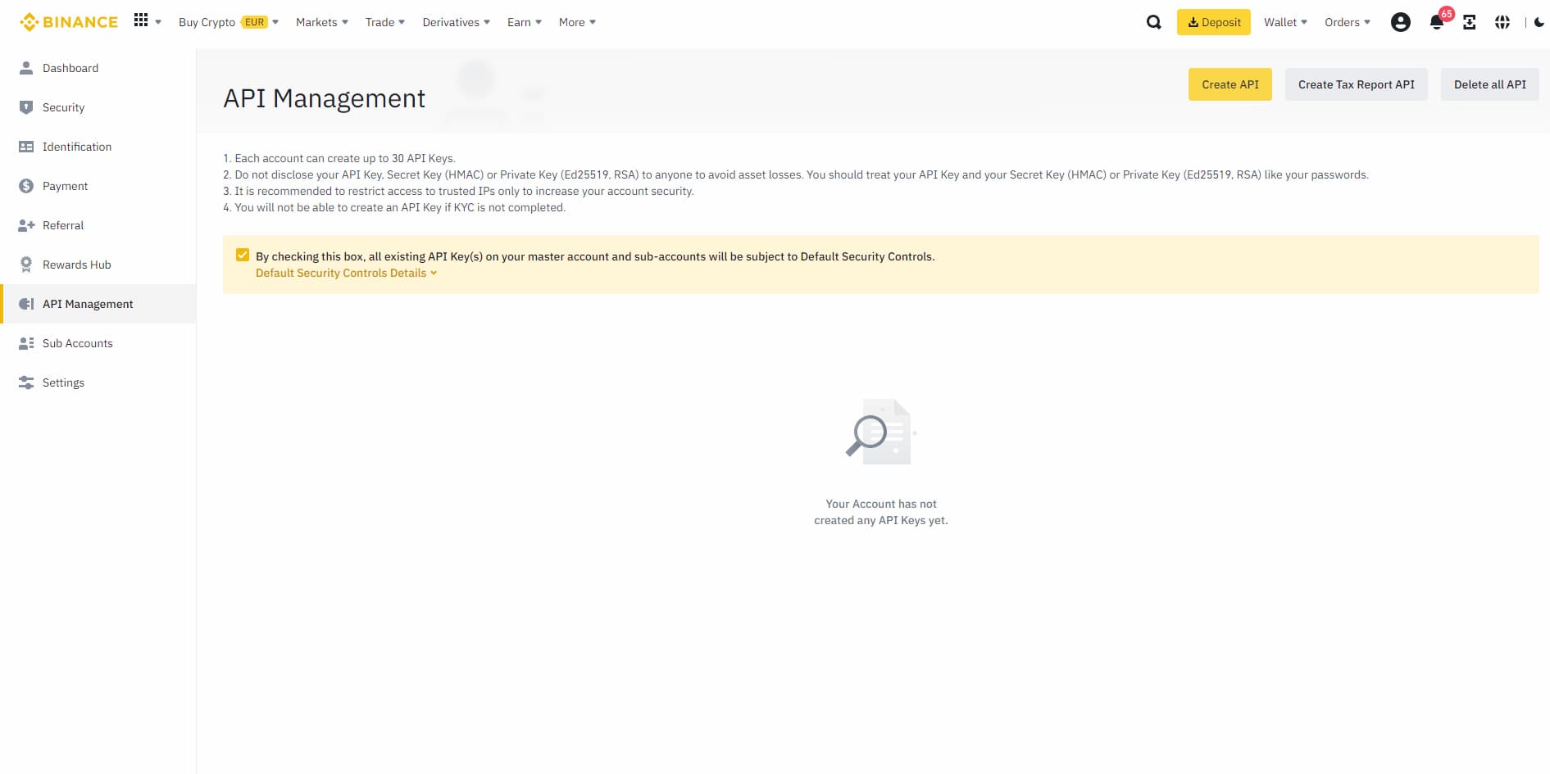Go to Dashboard in sidebar
The width and height of the screenshot is (1550, 774).
pos(98,68)
